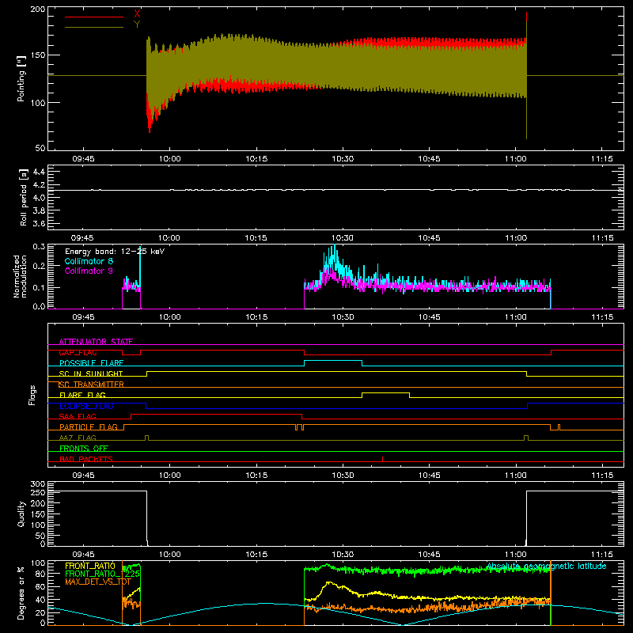Click the red BAD_PACKETS spike marker
Viewport: 633px width, 633px height.
382,459
